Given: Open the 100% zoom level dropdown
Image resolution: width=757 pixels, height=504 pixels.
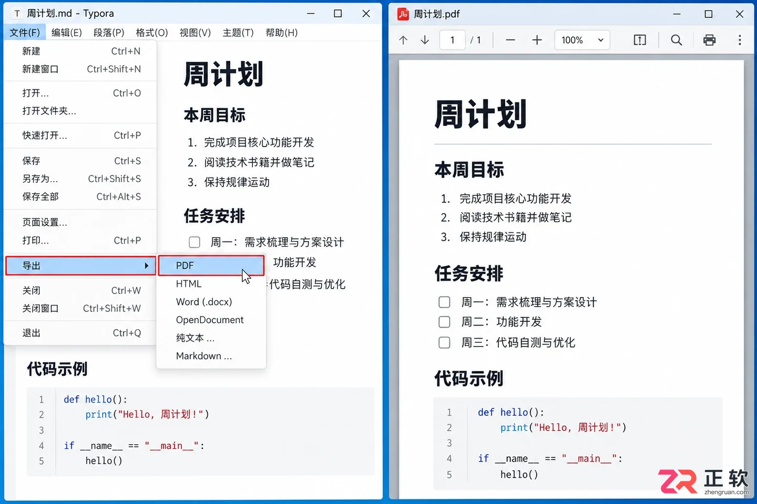Looking at the screenshot, I should (582, 40).
